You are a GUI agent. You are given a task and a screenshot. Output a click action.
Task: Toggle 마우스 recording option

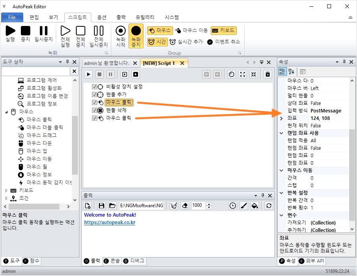pyautogui.click(x=160, y=30)
